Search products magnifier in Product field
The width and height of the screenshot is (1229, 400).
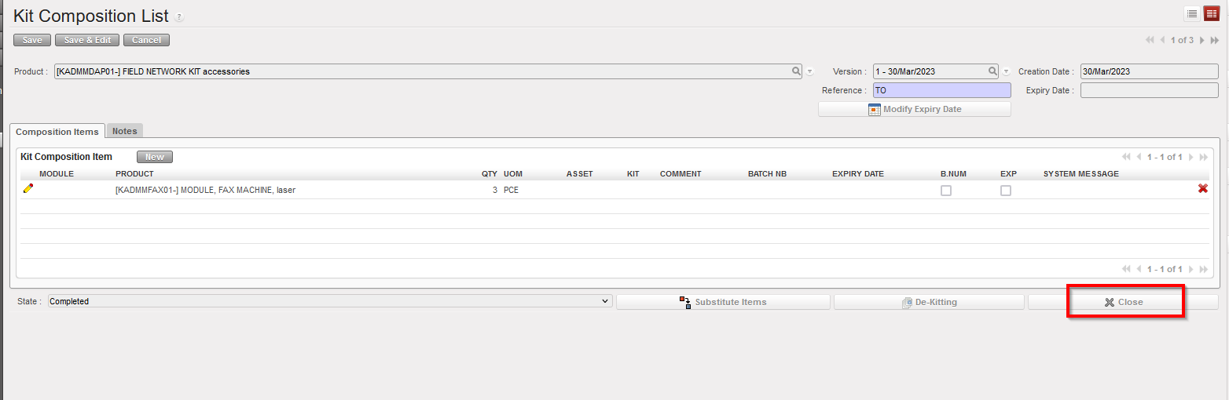coord(796,71)
